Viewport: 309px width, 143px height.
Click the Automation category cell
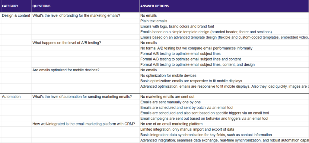(x=11, y=97)
